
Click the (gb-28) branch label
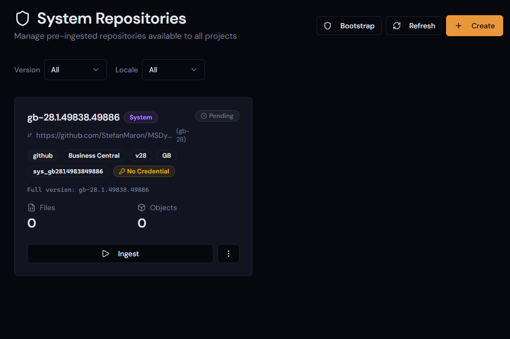(x=182, y=135)
